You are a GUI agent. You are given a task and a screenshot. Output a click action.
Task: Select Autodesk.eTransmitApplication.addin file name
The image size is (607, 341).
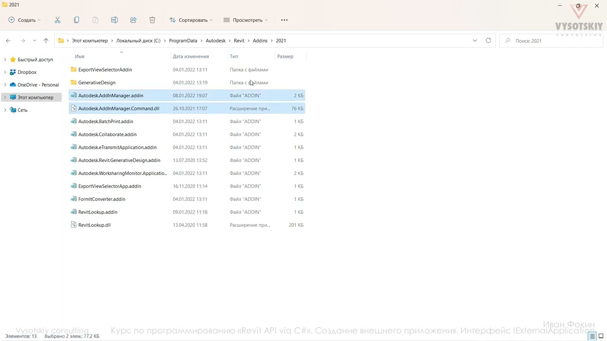pyautogui.click(x=117, y=147)
